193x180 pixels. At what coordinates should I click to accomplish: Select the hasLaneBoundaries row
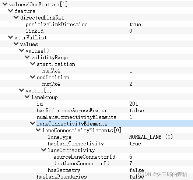pos(96,177)
